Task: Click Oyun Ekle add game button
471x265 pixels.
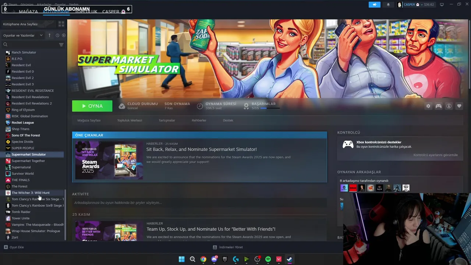Action: (x=14, y=247)
